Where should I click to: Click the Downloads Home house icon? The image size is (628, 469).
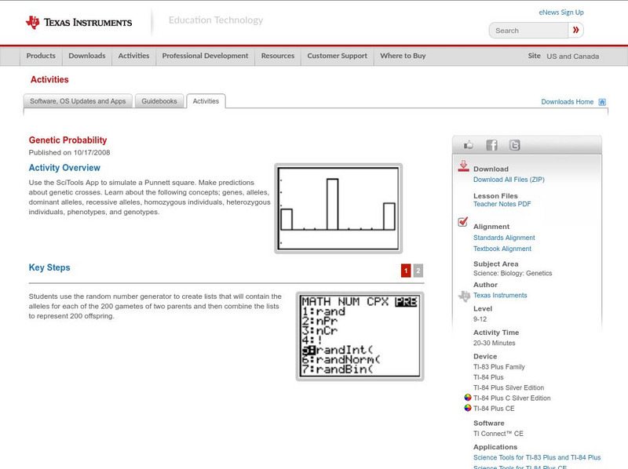[602, 102]
